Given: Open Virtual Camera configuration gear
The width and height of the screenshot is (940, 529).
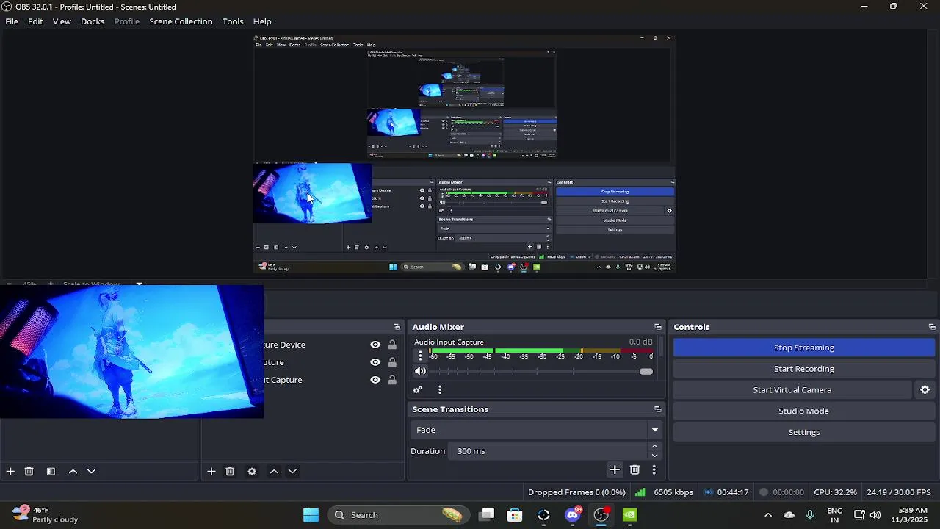Looking at the screenshot, I should (925, 390).
